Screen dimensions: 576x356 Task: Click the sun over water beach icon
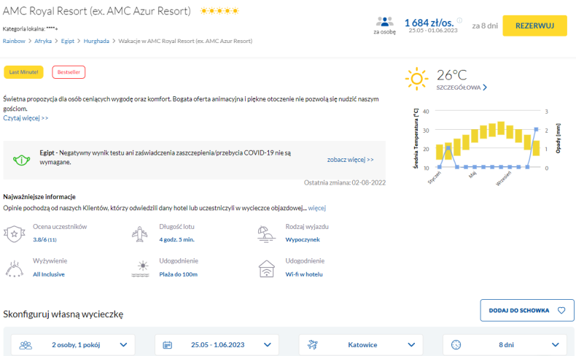(x=140, y=269)
